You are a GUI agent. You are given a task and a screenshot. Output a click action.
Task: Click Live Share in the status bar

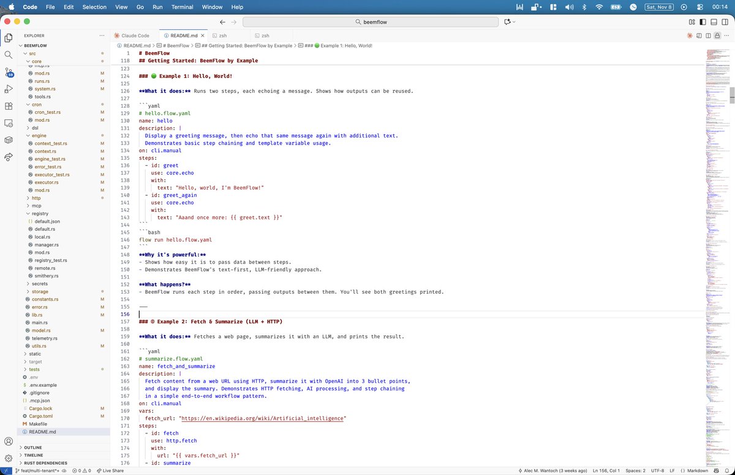(110, 471)
